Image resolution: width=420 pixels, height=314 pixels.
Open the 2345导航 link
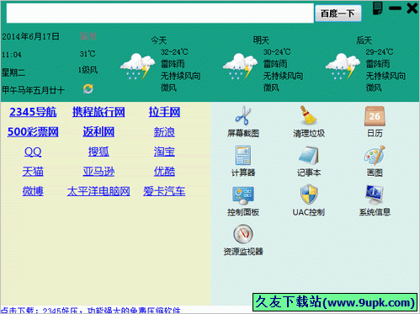pos(33,112)
